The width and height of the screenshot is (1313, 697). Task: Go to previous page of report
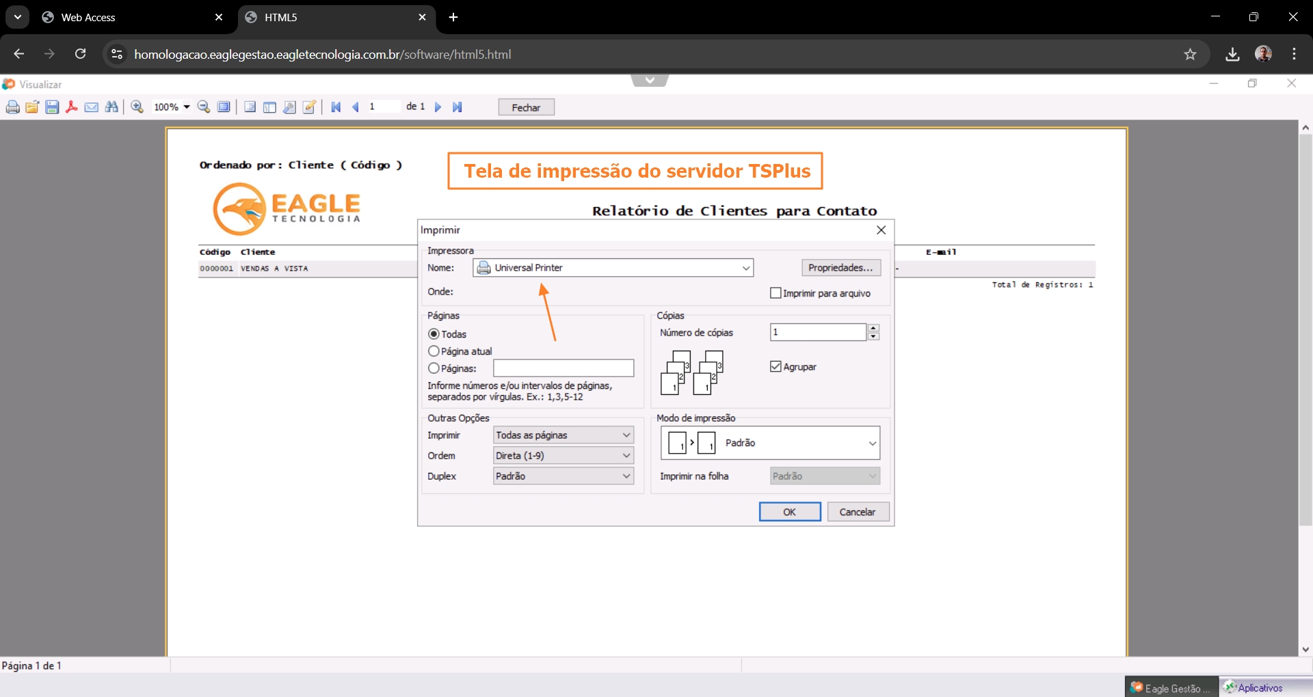pyautogui.click(x=356, y=107)
